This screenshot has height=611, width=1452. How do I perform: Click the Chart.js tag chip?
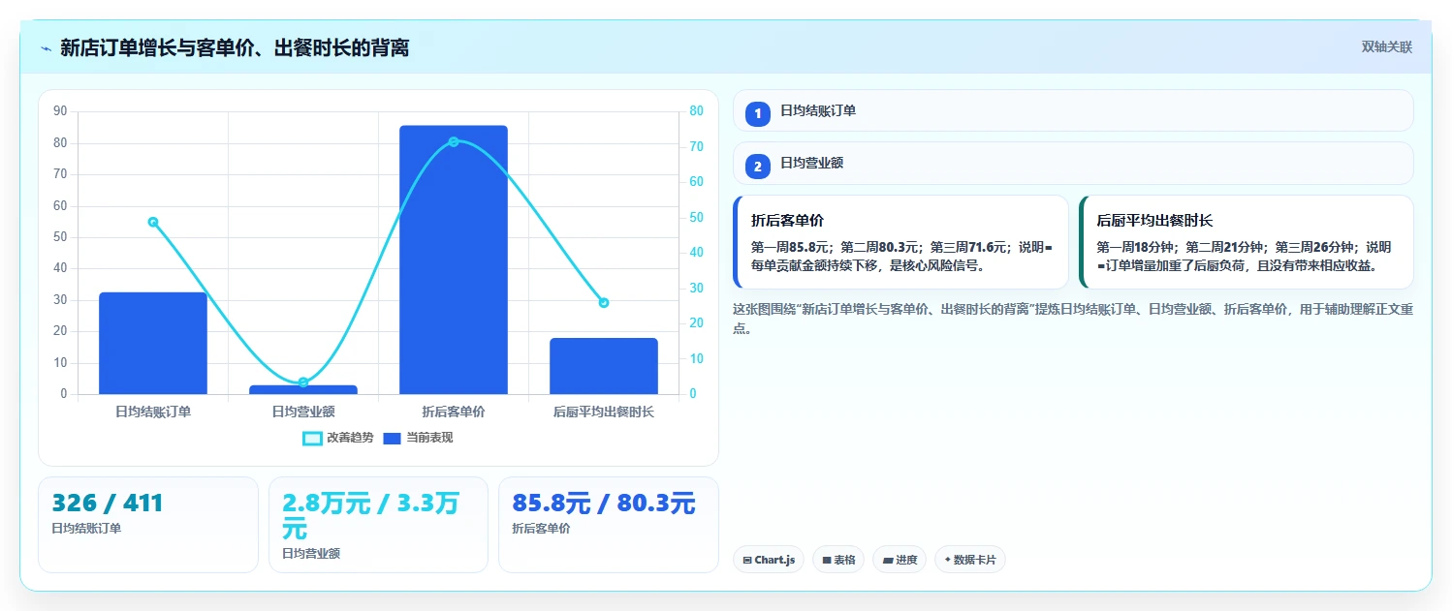coord(769,560)
